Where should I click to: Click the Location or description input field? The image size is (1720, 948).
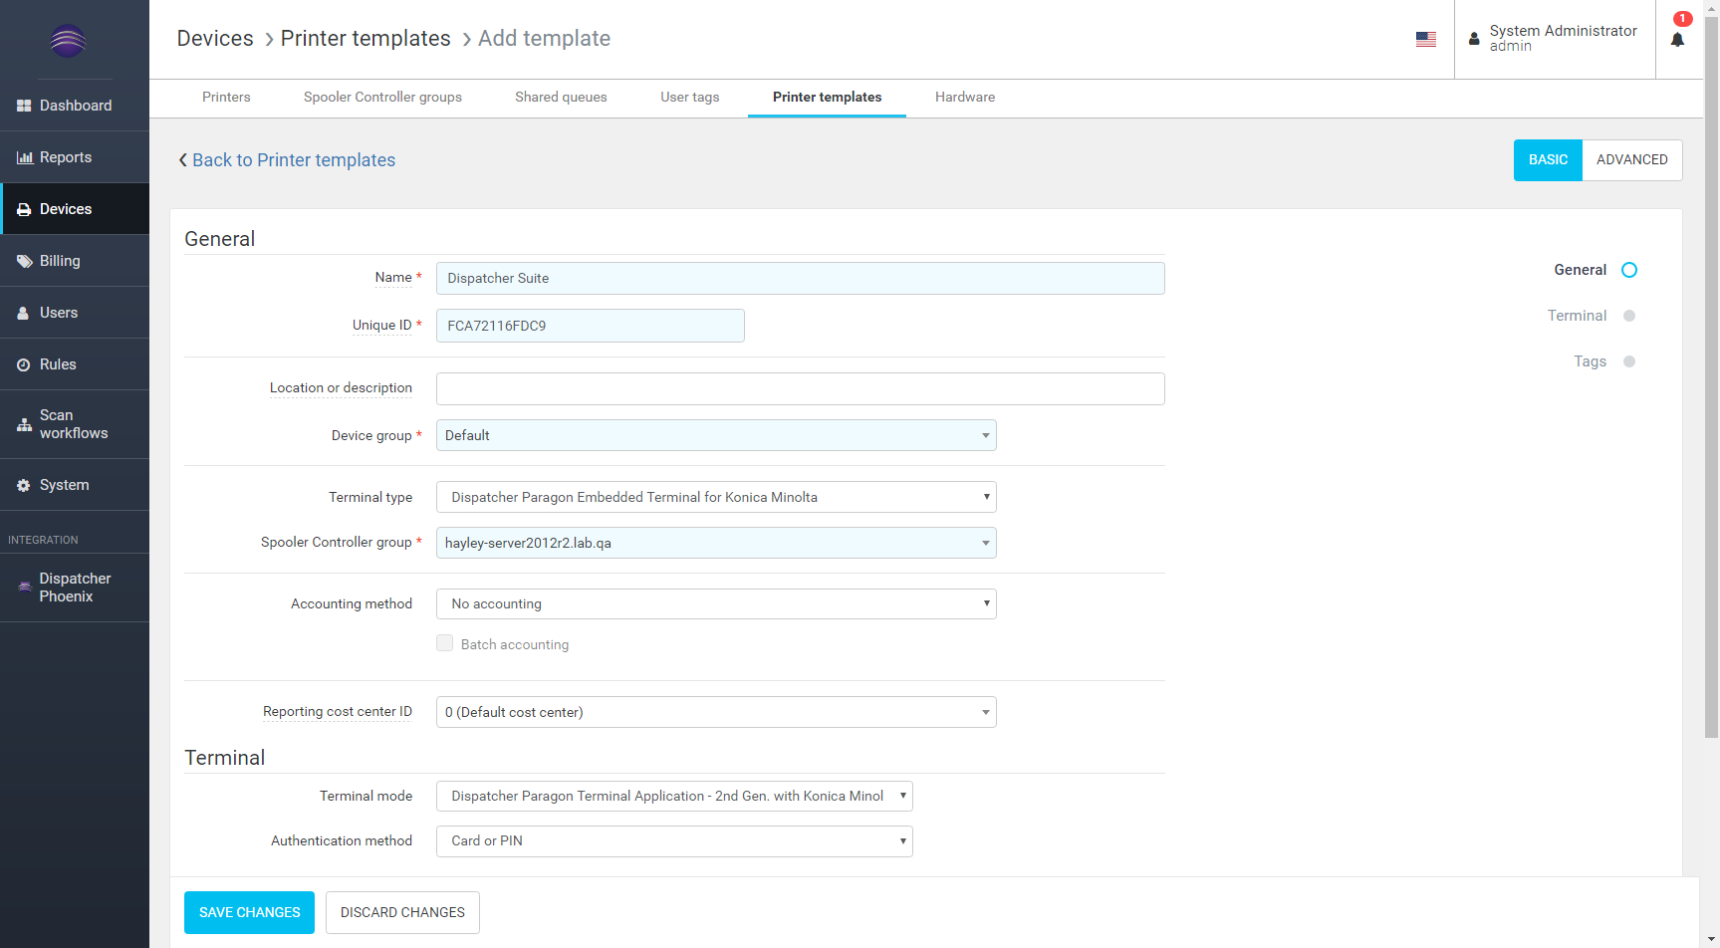pyautogui.click(x=800, y=388)
